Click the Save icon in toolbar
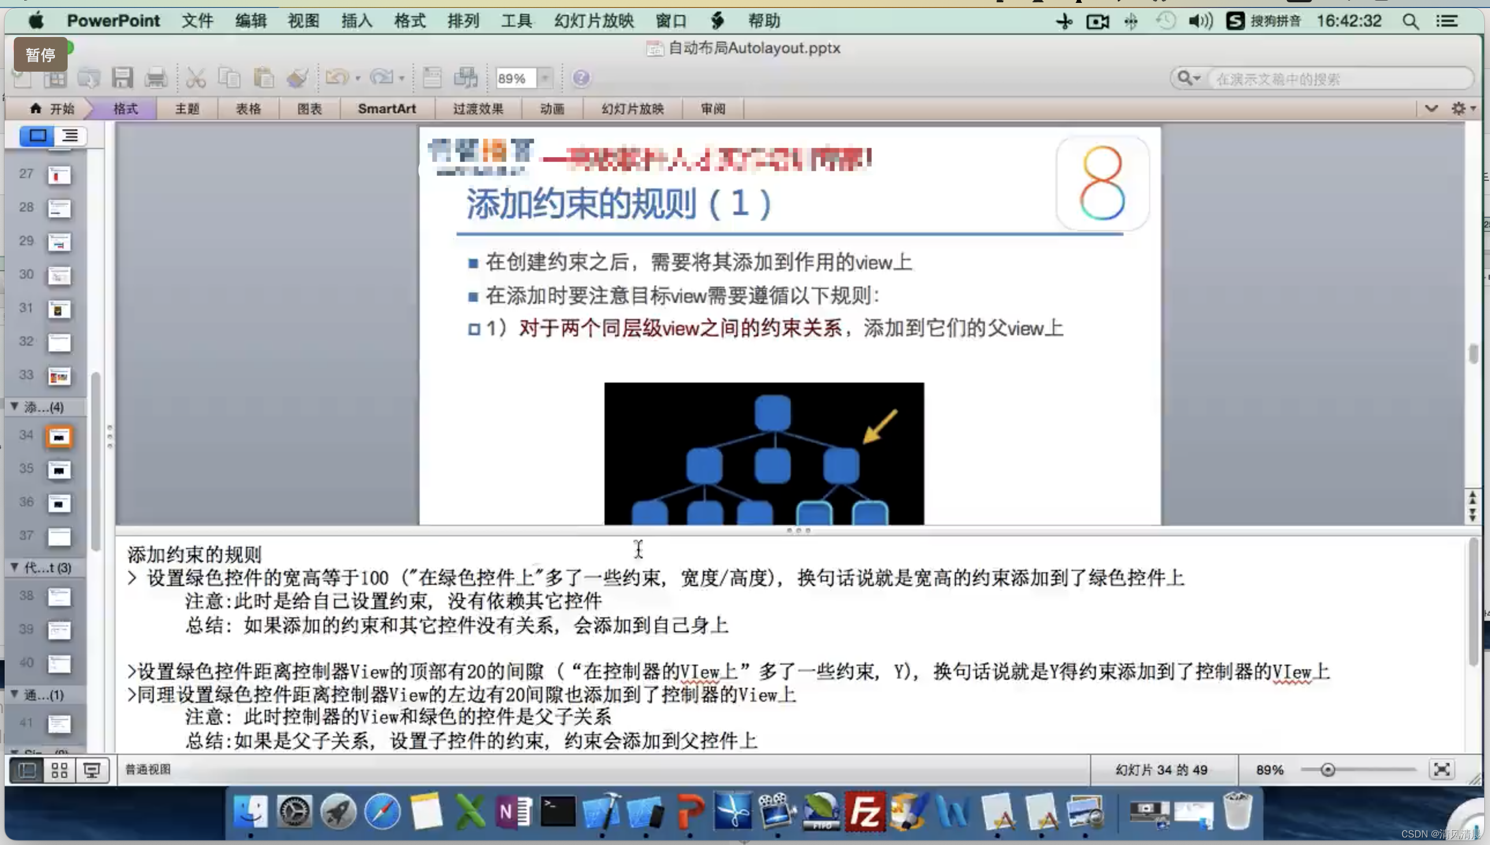The image size is (1490, 845). point(123,78)
